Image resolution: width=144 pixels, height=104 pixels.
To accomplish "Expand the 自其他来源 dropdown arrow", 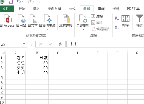I will pos(48,29).
